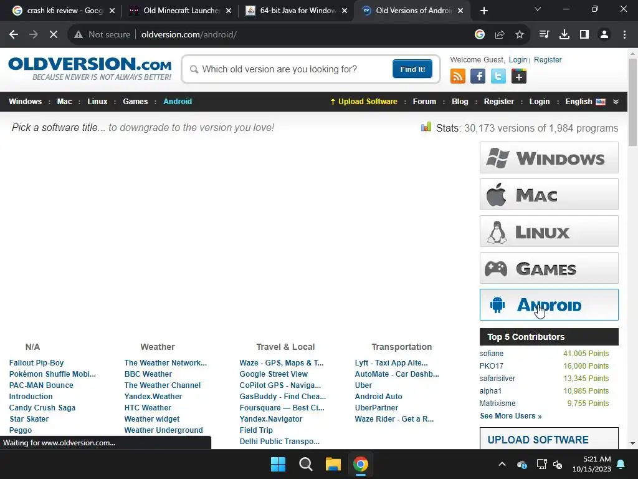Click the large Windows platform button

point(549,158)
